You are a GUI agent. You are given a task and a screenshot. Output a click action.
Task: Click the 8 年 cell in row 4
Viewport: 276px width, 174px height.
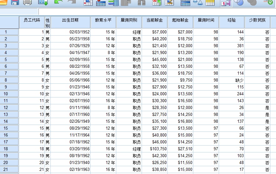(103, 53)
